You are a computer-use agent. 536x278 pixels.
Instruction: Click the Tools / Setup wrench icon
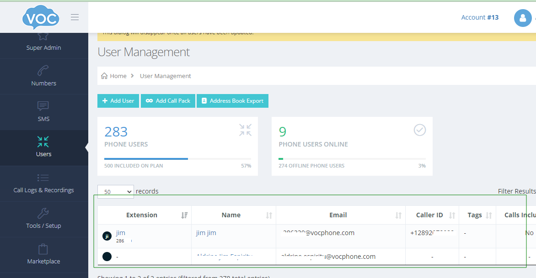coord(43,214)
